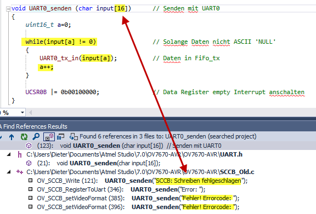Image resolution: width=316 pixels, height=214 pixels.
Task: Collapse the UART0_senden function outlining box
Action: click(8, 9)
